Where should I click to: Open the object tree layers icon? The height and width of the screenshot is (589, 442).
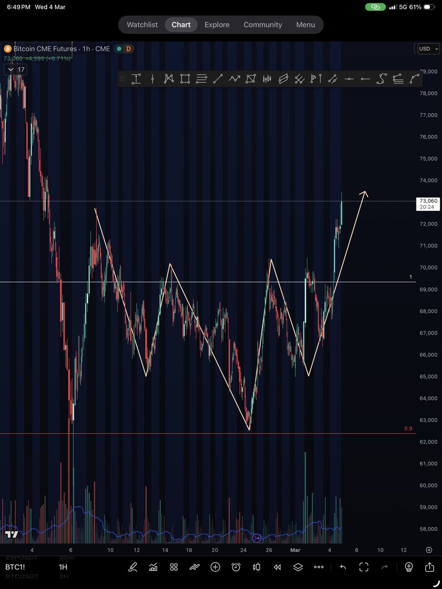tap(298, 567)
